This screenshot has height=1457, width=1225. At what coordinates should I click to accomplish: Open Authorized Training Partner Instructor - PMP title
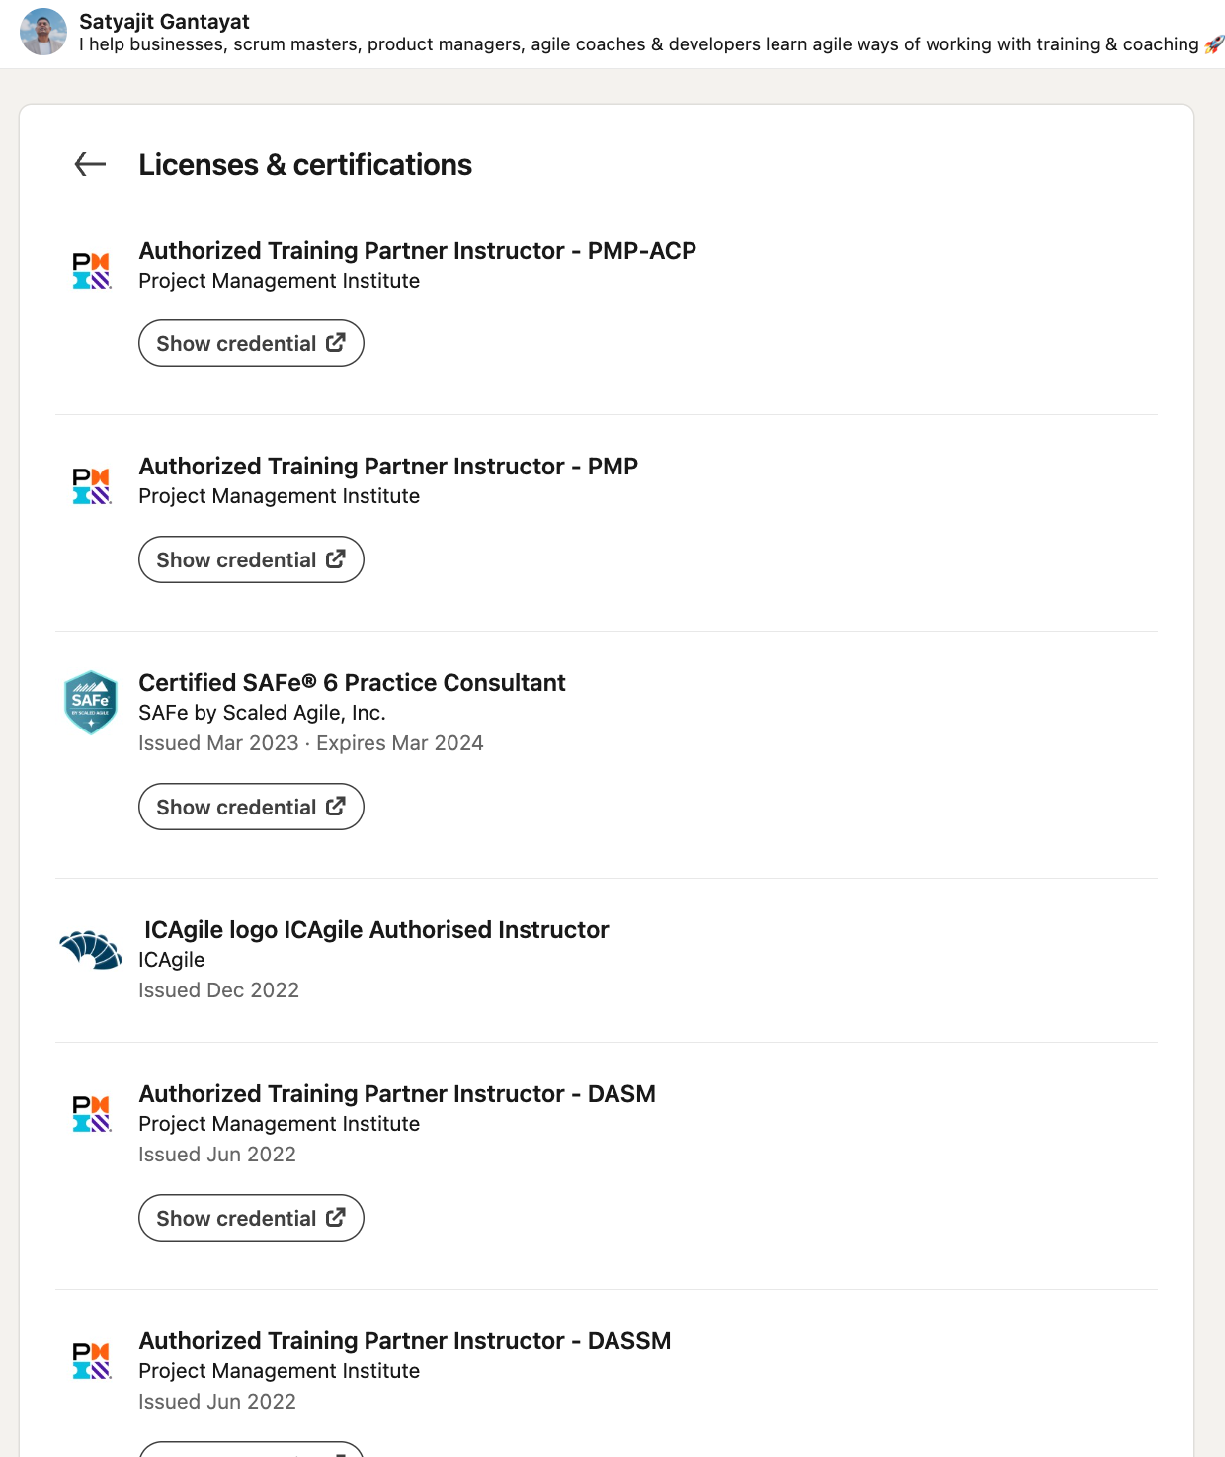[x=388, y=467]
